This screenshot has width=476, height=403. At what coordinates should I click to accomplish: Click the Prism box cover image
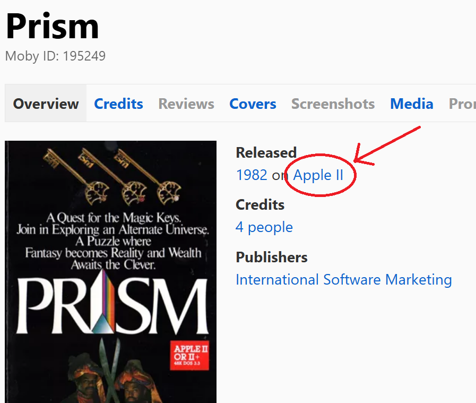coord(110,272)
